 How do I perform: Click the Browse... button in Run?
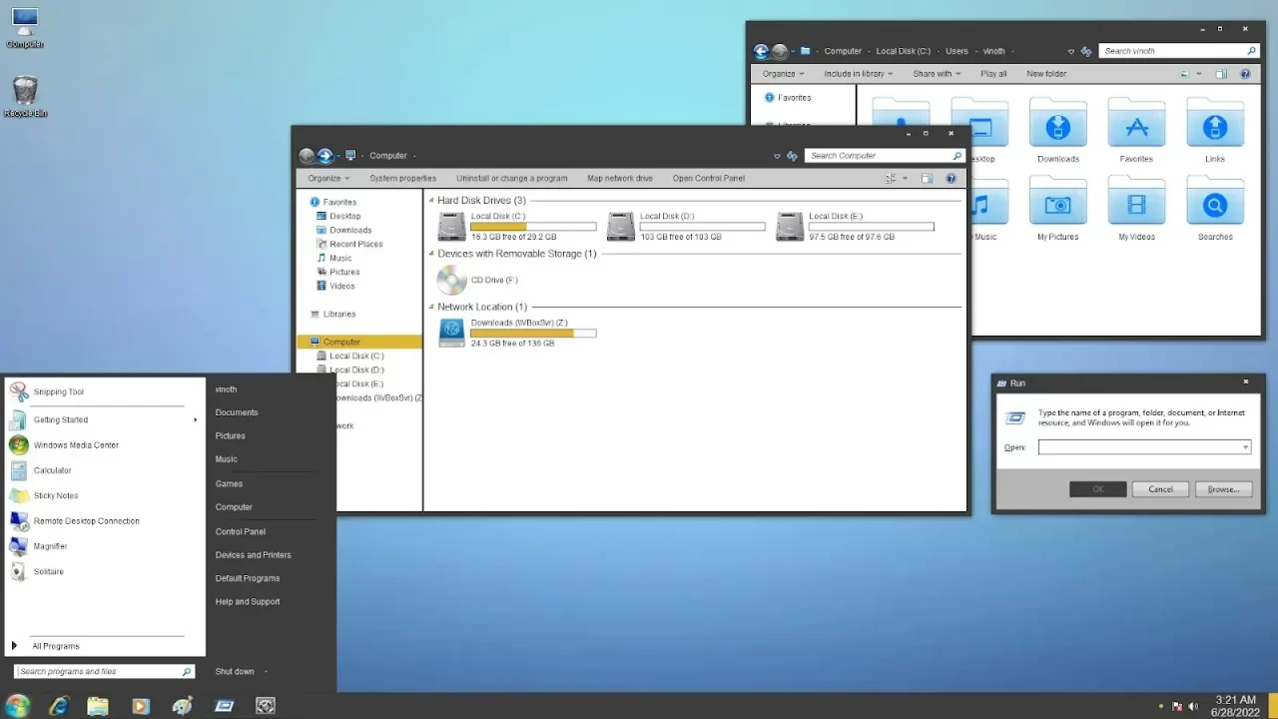pos(1223,489)
